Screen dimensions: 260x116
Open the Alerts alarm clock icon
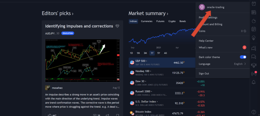(254, 4)
